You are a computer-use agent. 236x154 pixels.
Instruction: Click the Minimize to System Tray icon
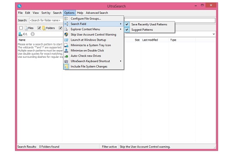pos(66,45)
